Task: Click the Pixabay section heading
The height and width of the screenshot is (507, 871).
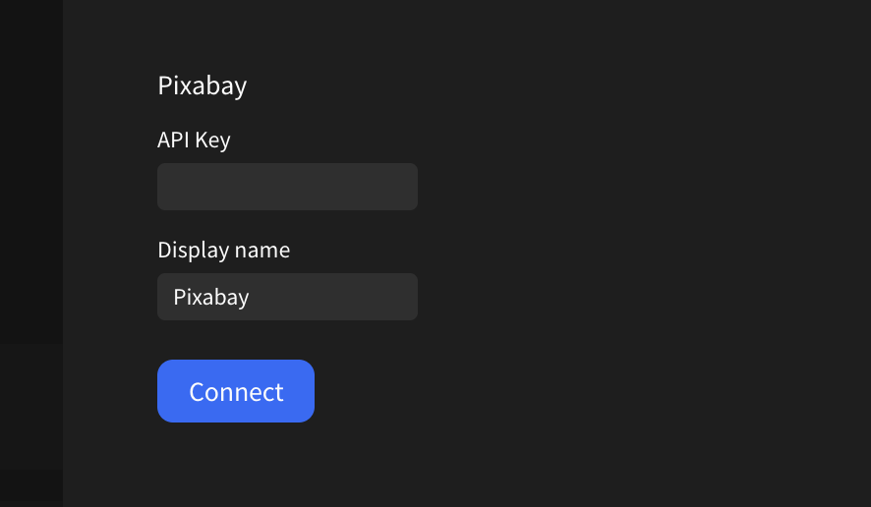Action: (x=202, y=85)
